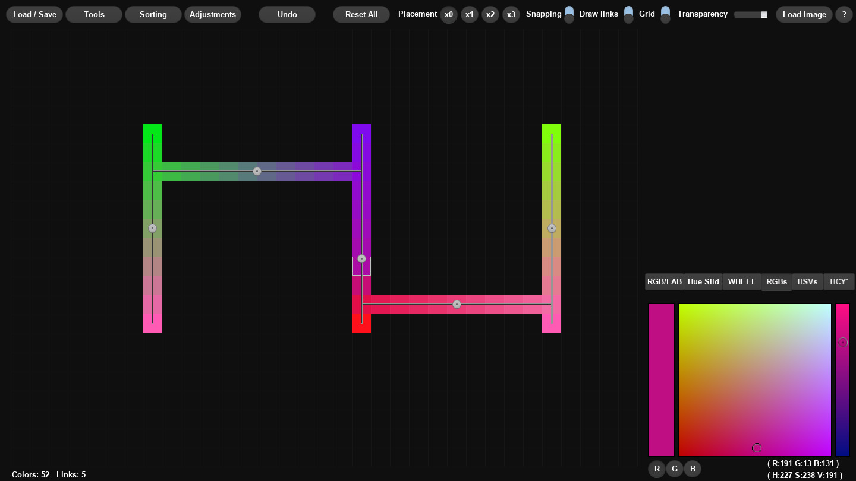
Task: Set placement mode to x1
Action: click(470, 14)
